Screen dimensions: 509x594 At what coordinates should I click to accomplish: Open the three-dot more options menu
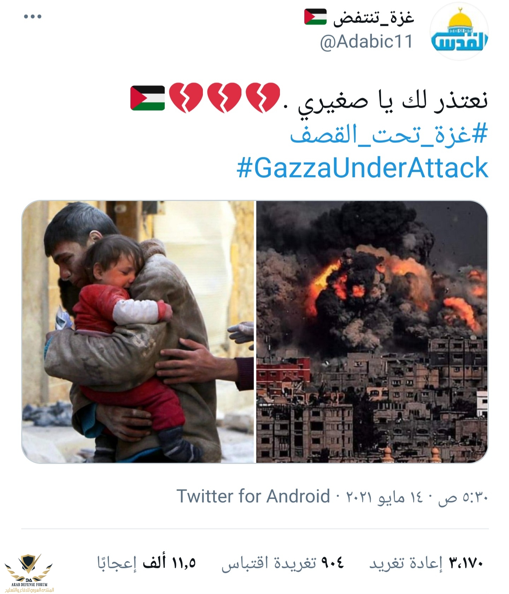33,17
